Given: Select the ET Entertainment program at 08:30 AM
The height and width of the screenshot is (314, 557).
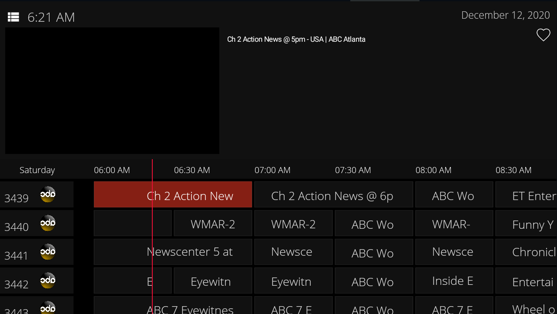Looking at the screenshot, I should (x=527, y=195).
